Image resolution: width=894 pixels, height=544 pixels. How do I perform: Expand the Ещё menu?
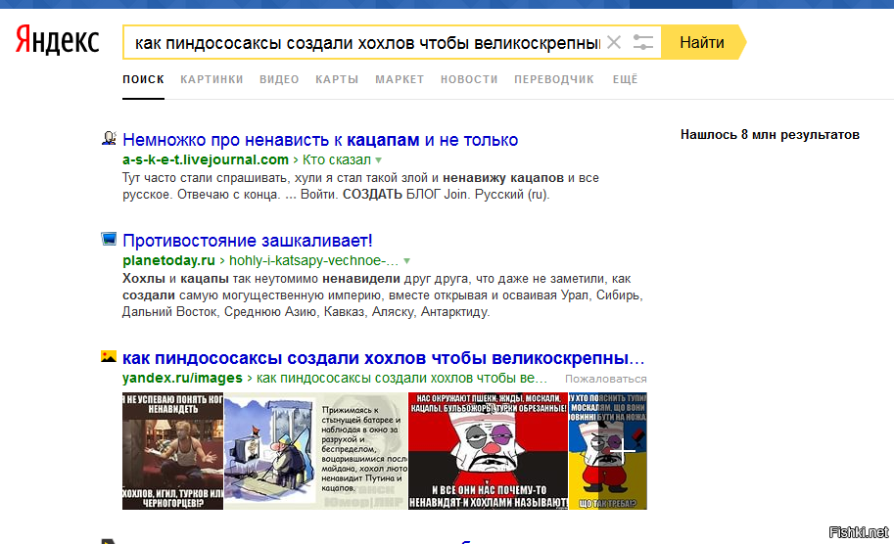(x=626, y=80)
